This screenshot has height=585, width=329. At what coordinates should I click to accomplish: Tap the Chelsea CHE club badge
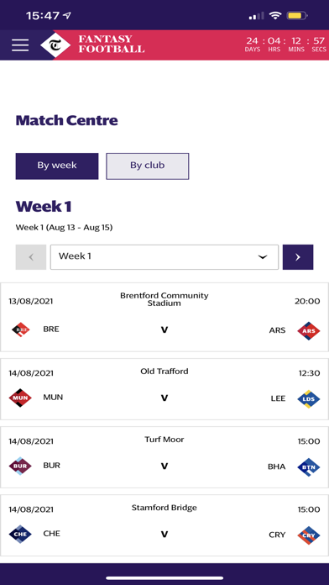point(20,535)
